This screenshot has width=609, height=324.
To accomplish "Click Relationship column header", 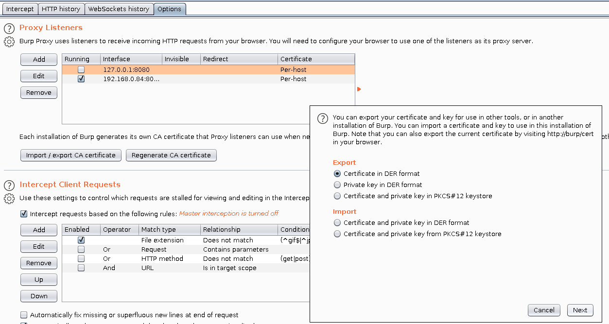I will tap(239, 229).
